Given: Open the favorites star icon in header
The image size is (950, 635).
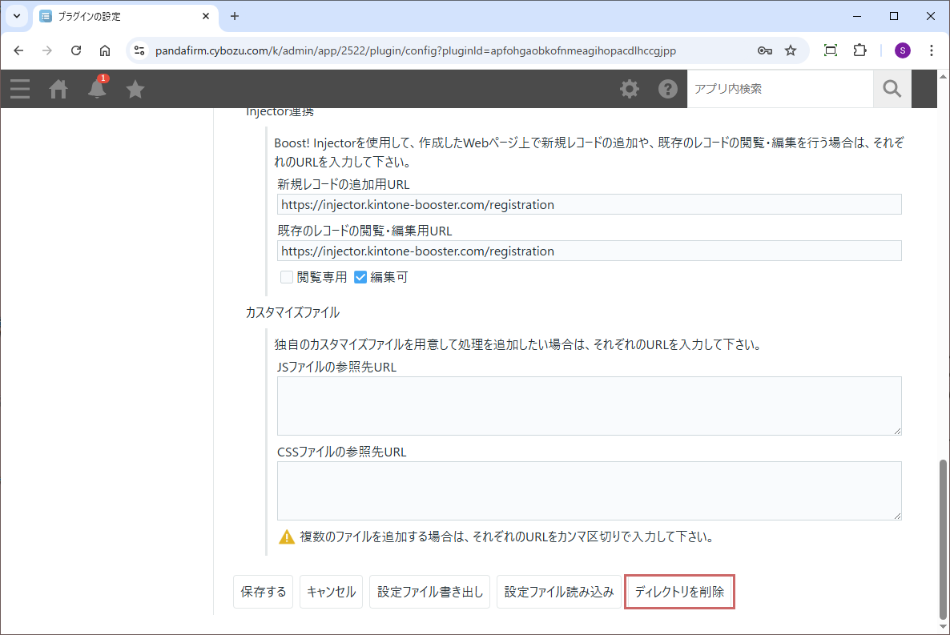Looking at the screenshot, I should [x=135, y=89].
